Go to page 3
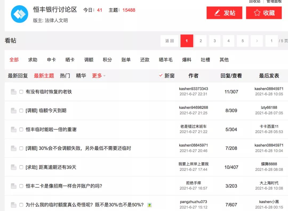Viewport: 288px width, 211px height. 215,41
